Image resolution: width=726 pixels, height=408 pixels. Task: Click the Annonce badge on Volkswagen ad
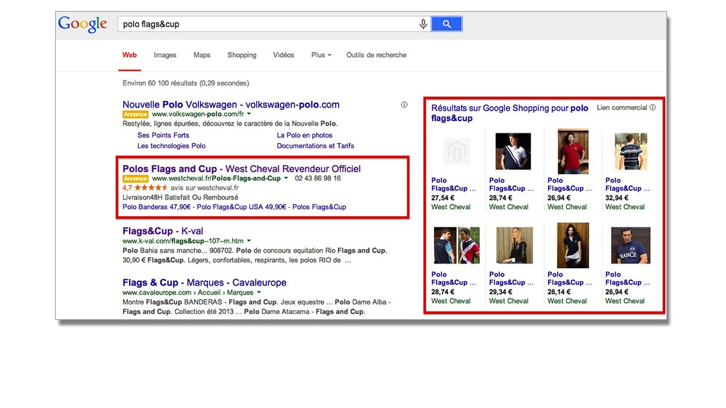(135, 115)
